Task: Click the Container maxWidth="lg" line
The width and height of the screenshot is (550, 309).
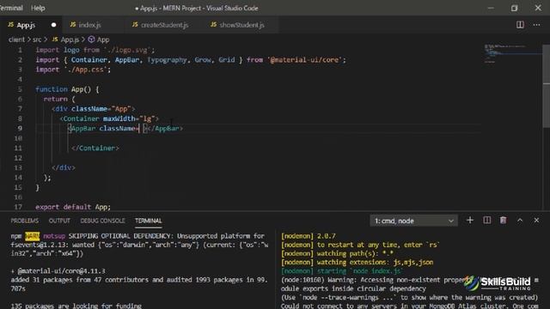Action: click(x=109, y=118)
